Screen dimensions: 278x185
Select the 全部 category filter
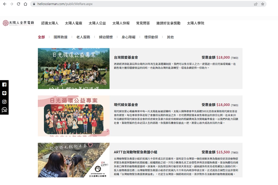[41, 37]
